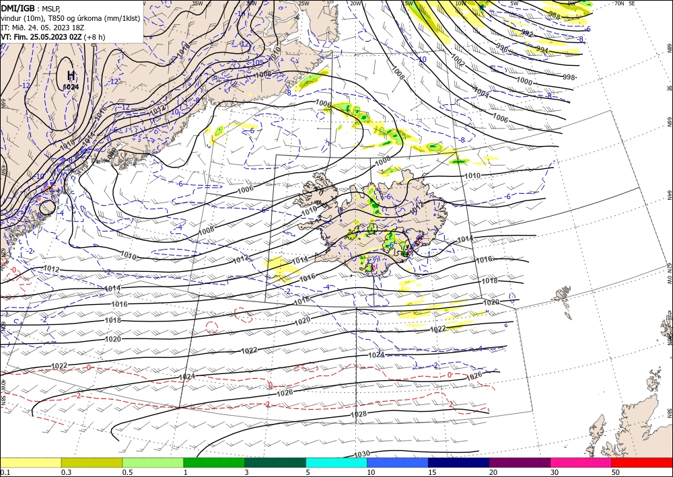The image size is (673, 477).
Task: Click the 994 isobar label
Action: point(542,50)
